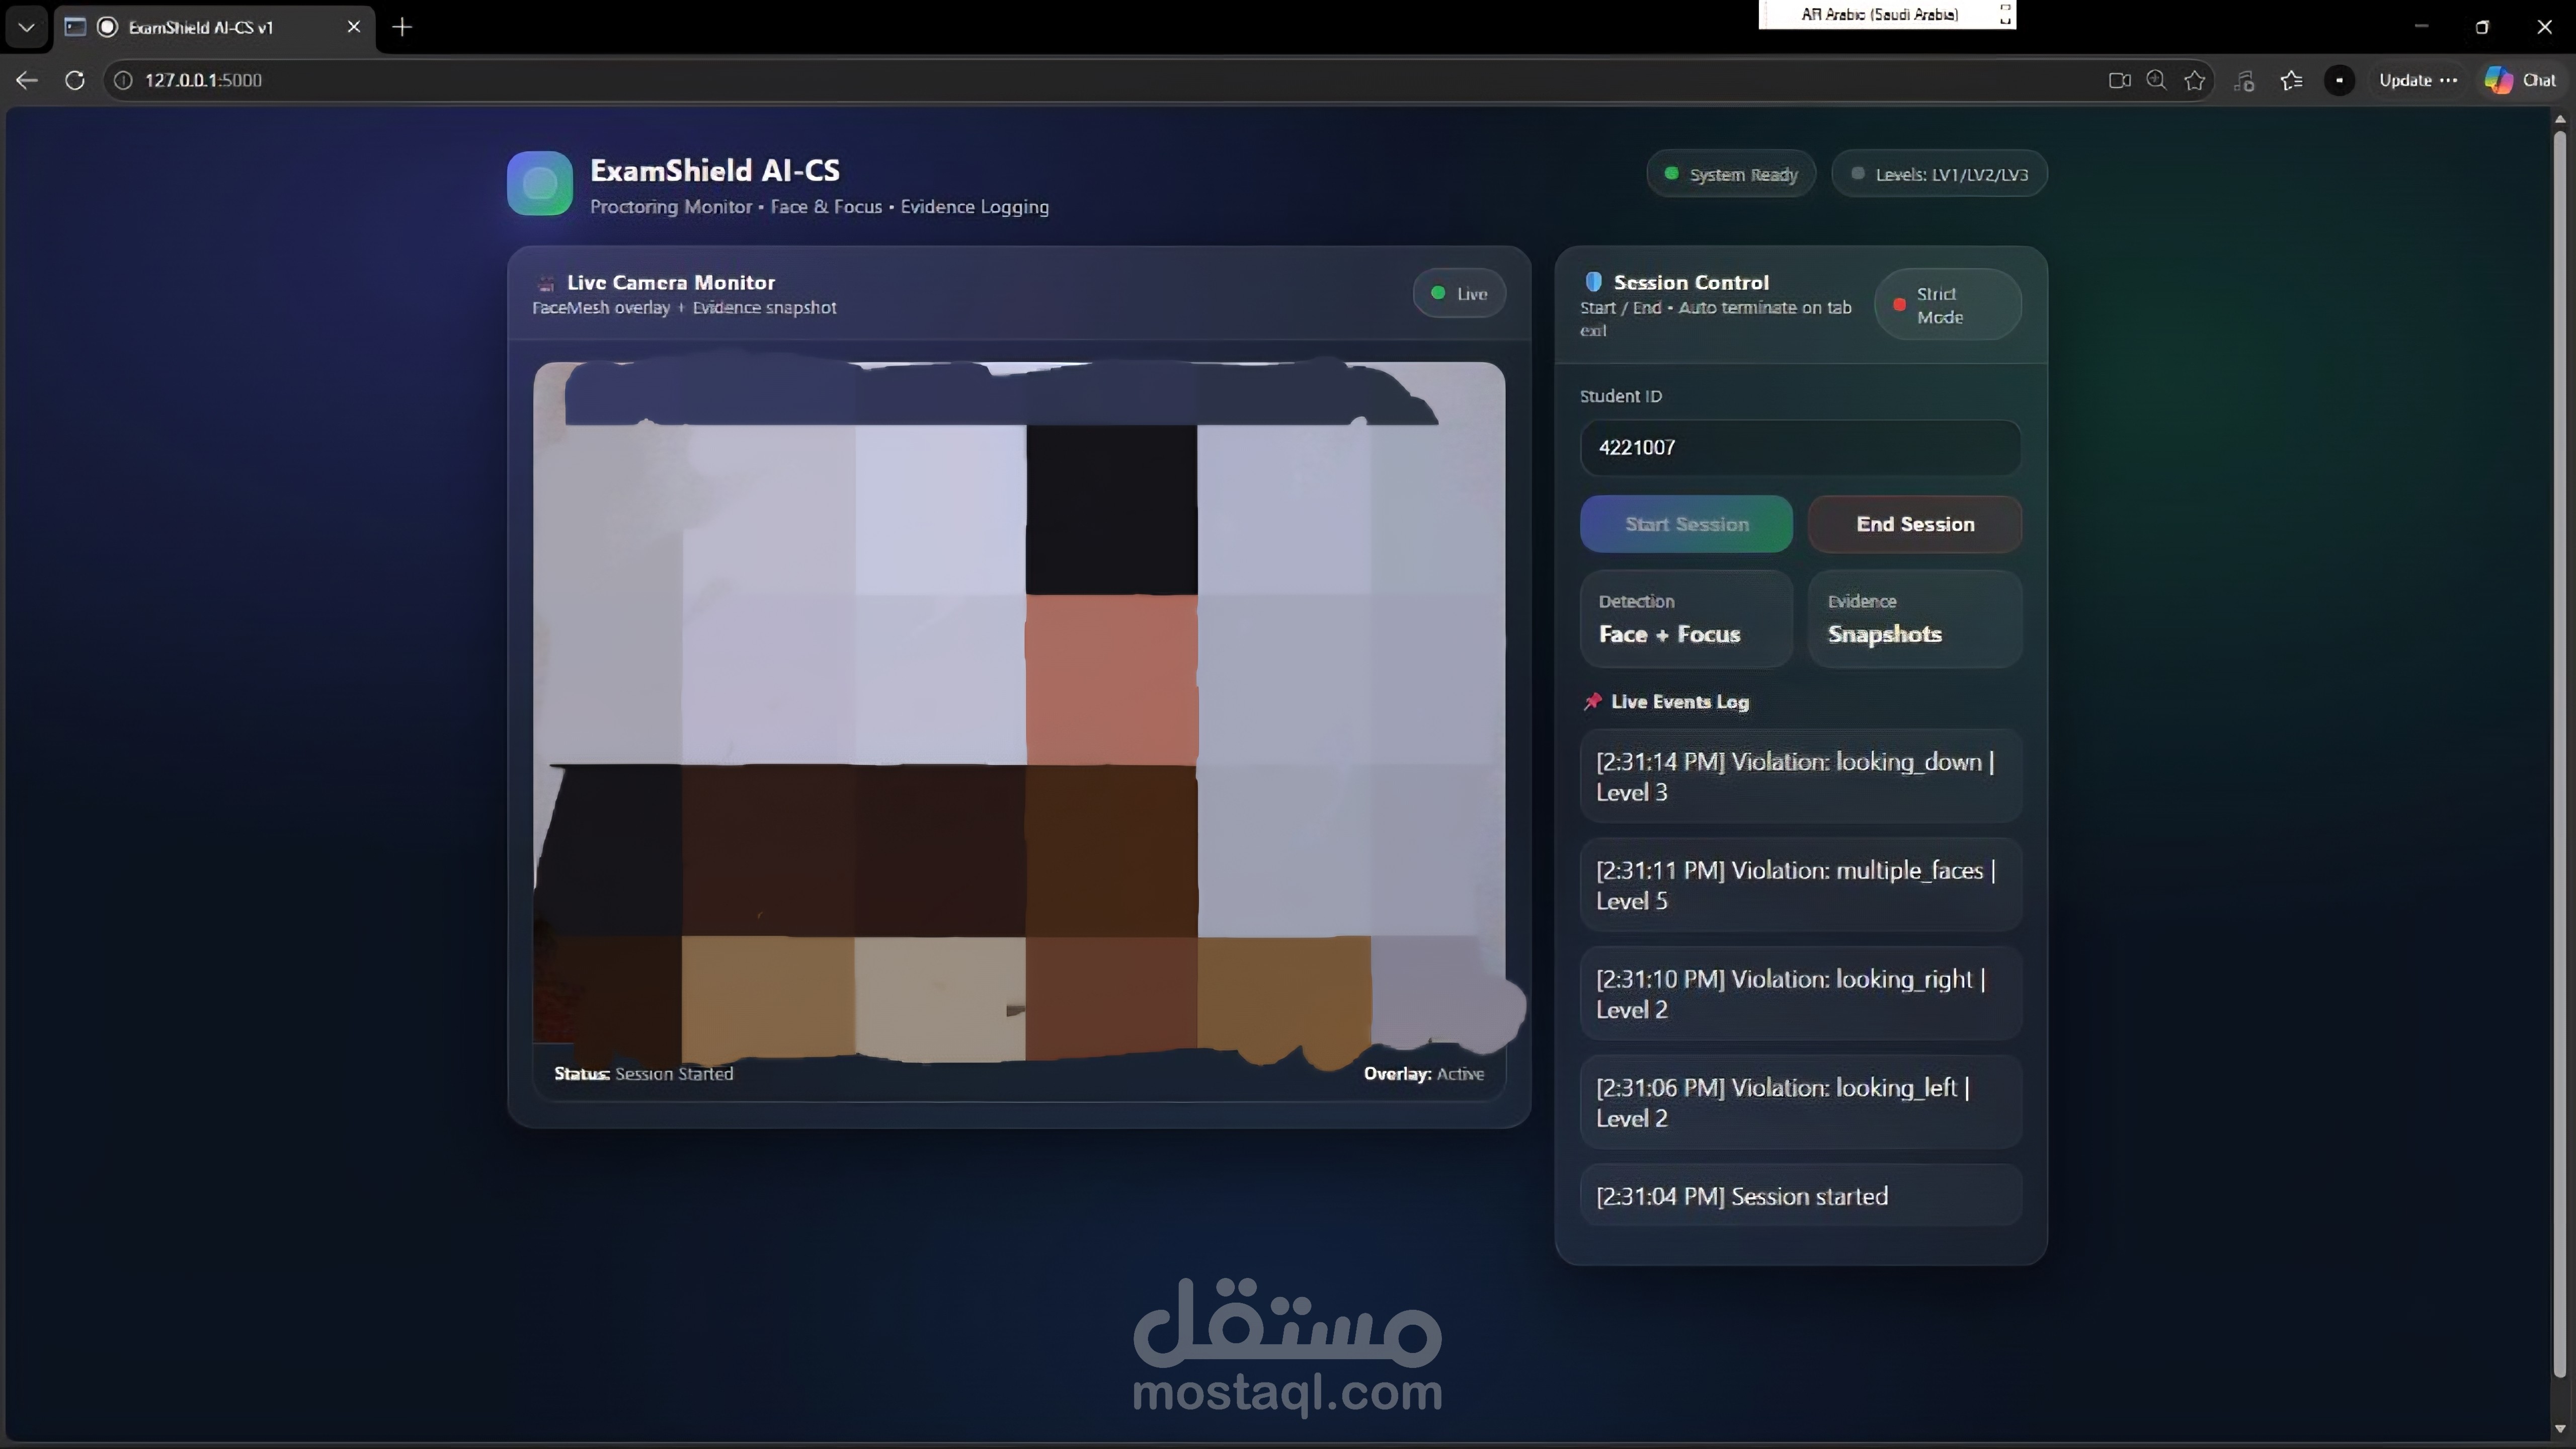The height and width of the screenshot is (1449, 2576).
Task: Open a new browser tab
Action: tap(402, 27)
